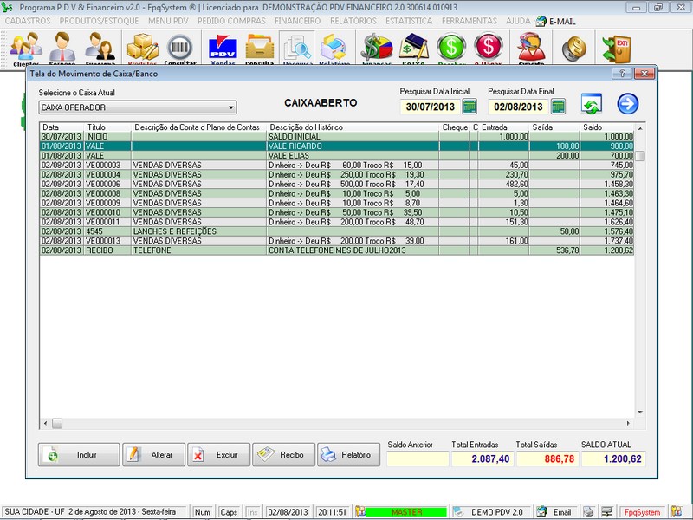Click the Recibo button
Viewport: 693px width, 520px height.
(x=283, y=455)
